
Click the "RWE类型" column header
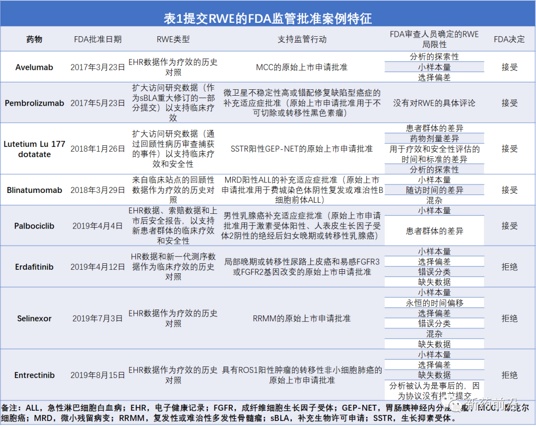click(x=173, y=39)
